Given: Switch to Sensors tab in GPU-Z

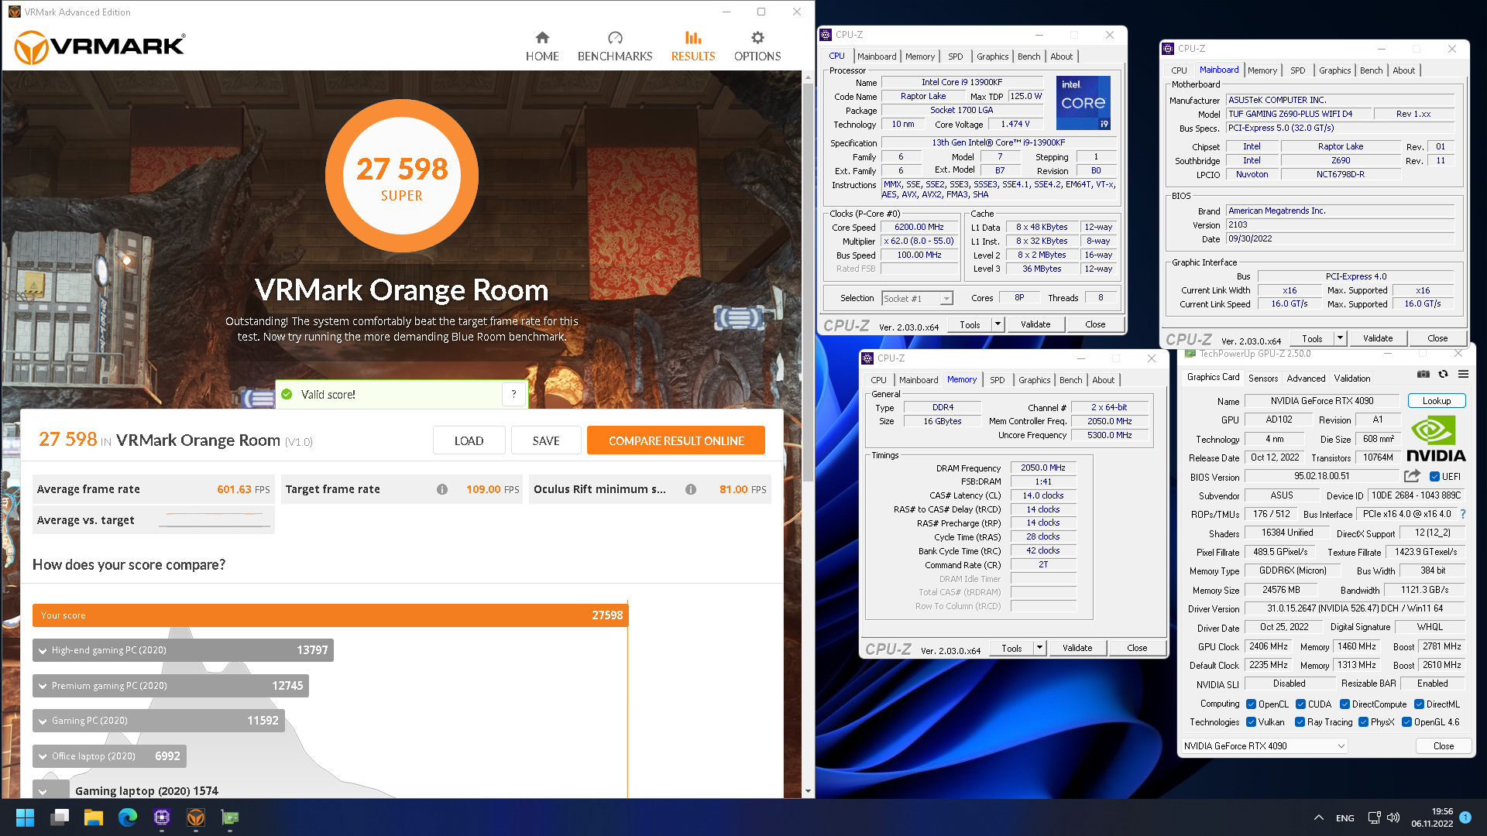Looking at the screenshot, I should 1263,379.
